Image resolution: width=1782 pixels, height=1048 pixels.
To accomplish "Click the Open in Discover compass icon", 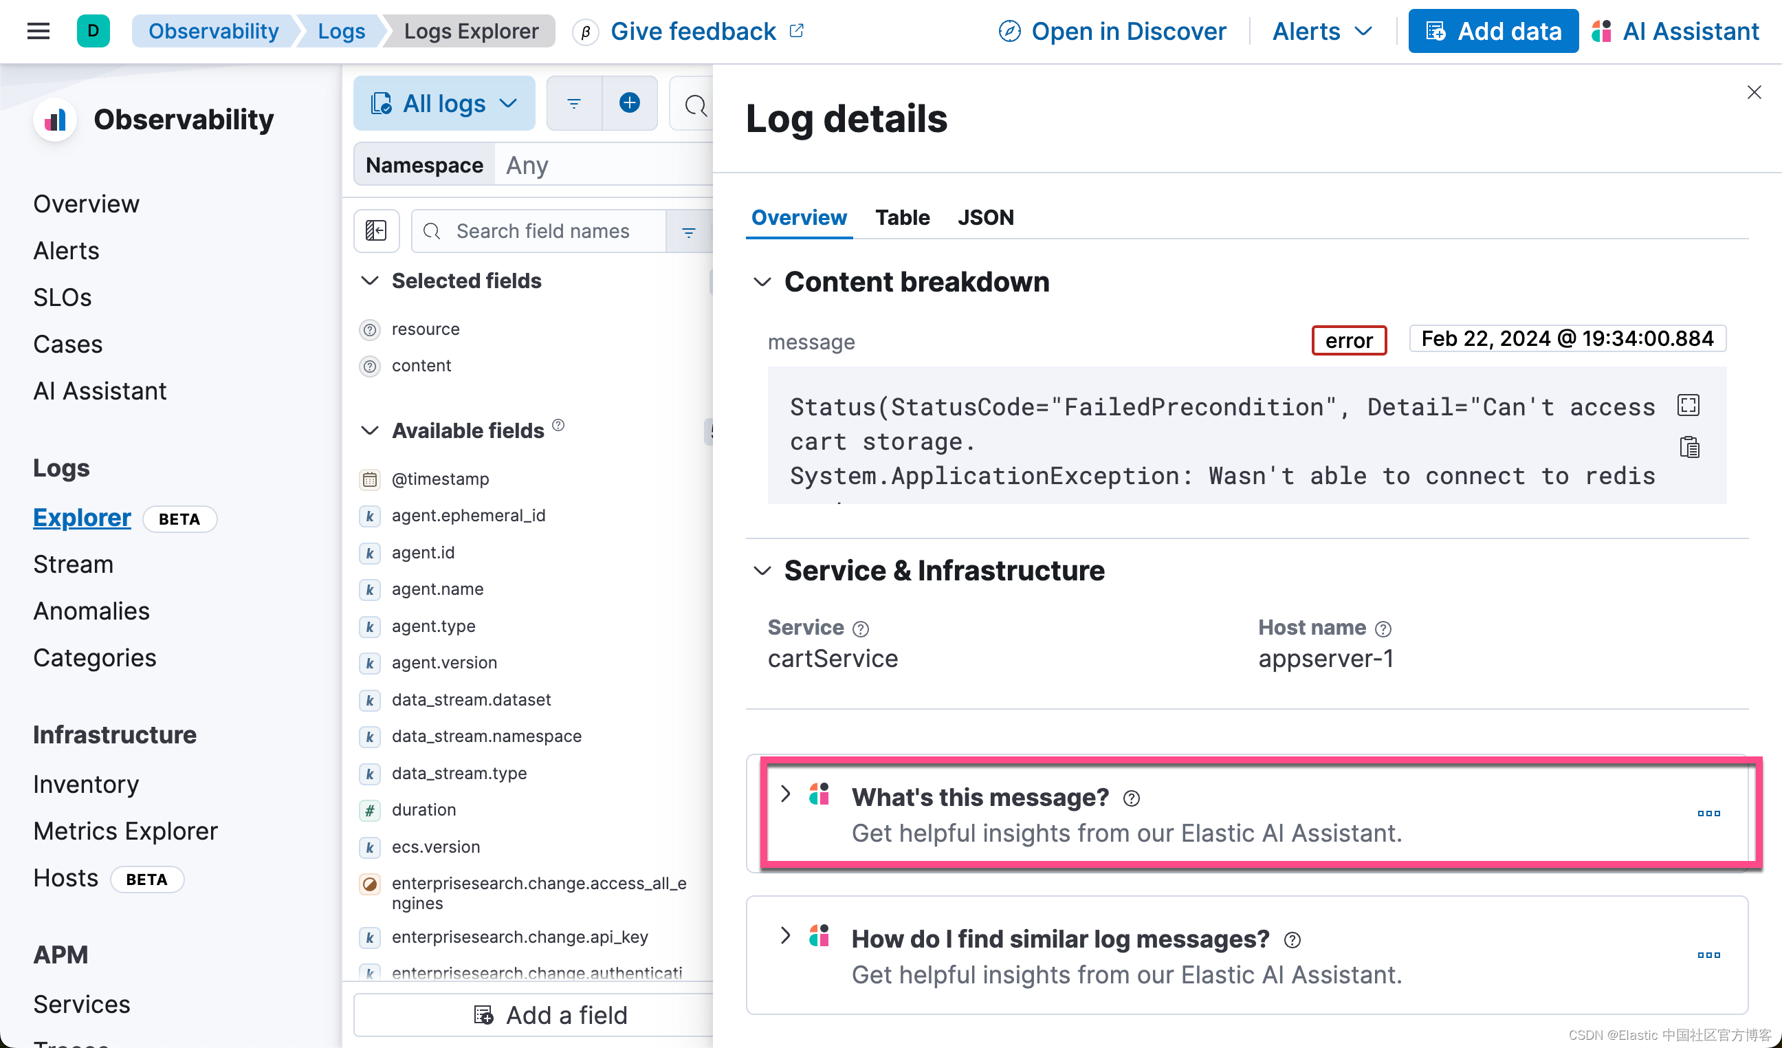I will pos(1010,30).
